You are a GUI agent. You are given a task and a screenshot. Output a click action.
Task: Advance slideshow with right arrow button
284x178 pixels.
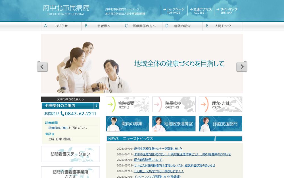[242, 66]
